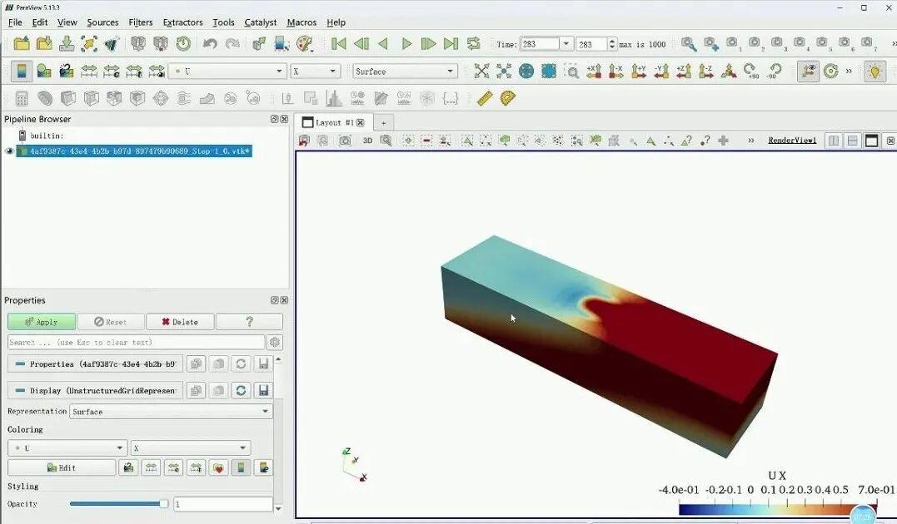Open the Representation Surface dropdown in Properties
897x524 pixels.
171,412
